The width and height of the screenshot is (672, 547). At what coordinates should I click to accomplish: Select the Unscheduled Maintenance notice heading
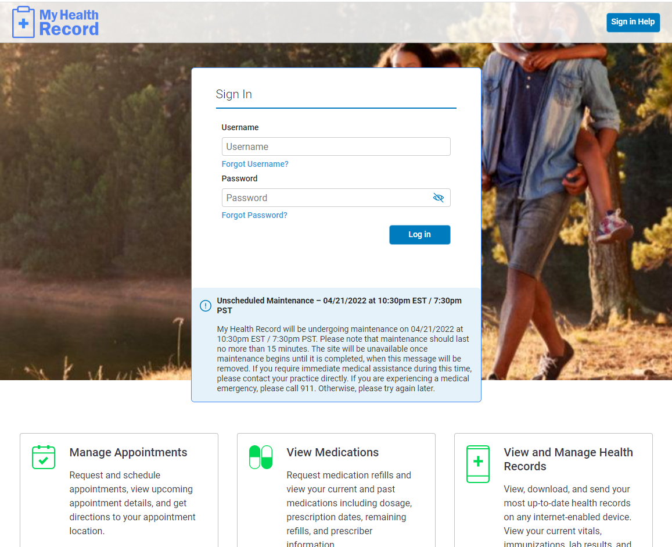coord(339,305)
